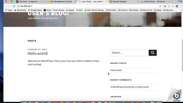This screenshot has height=103, width=183.
Task: Open Mint: Money Manager bookmark
Action: (x=95, y=10)
